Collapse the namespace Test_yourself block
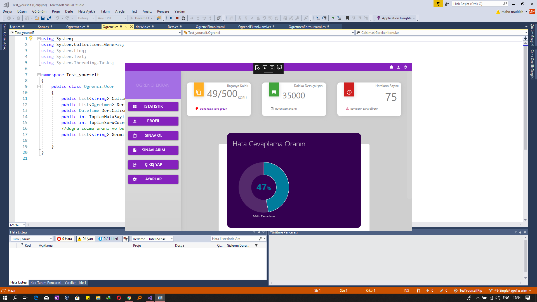The image size is (537, 302). tap(39, 75)
